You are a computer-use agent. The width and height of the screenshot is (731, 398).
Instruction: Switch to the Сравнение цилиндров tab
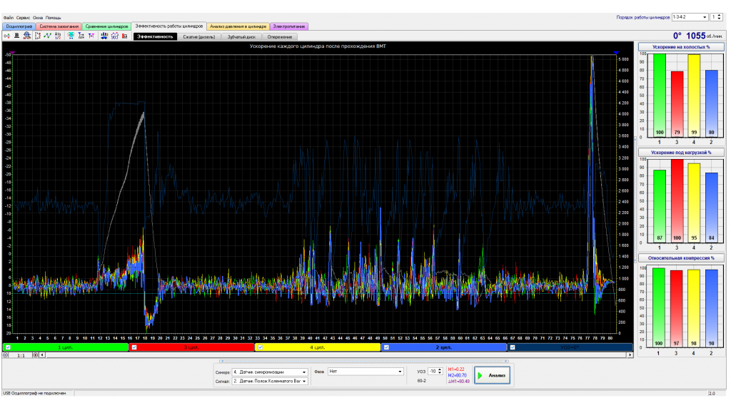click(106, 26)
